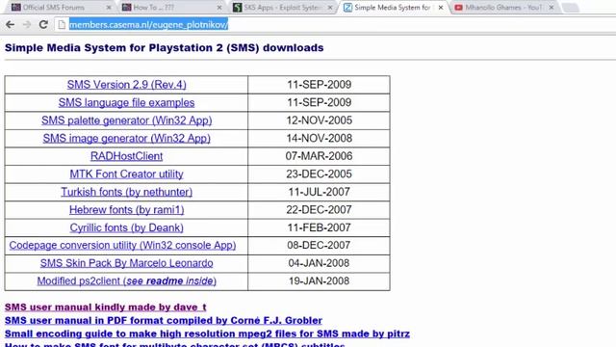Screen dimensions: 616x347
Task: Close the SKS Apps tab
Action: tap(330, 8)
